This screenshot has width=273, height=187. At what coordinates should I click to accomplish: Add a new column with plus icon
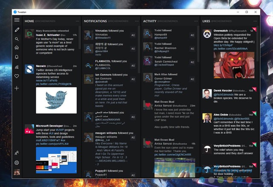pyautogui.click(x=17, y=88)
